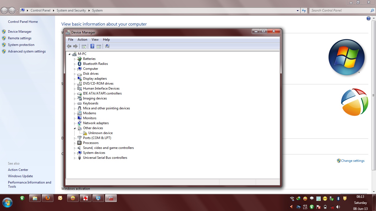Click the Change settings link
This screenshot has height=211, width=376.
(x=353, y=161)
